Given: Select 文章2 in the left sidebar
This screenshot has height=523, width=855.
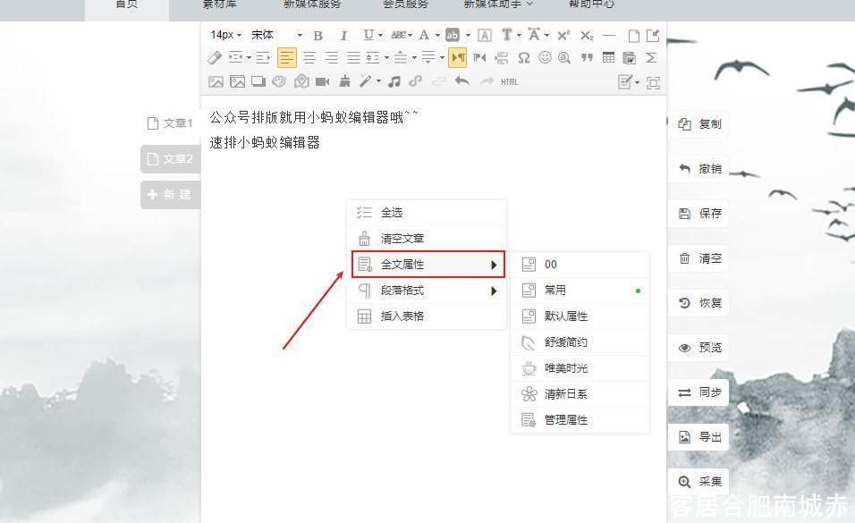Looking at the screenshot, I should point(170,159).
